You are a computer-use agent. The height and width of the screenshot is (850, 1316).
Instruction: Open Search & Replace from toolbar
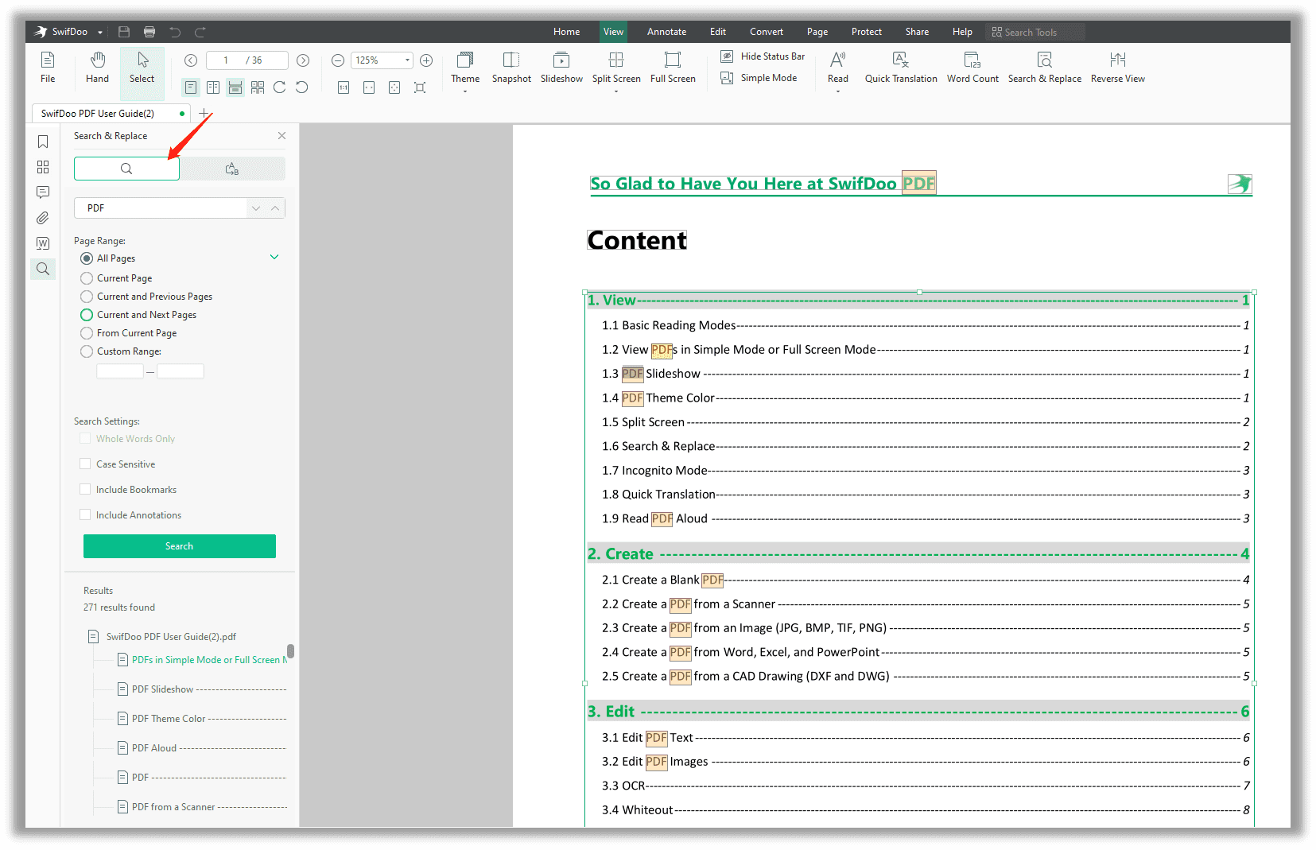click(1045, 68)
